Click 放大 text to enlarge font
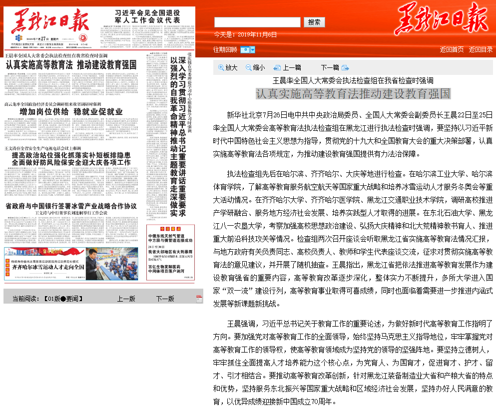 [x=231, y=68]
